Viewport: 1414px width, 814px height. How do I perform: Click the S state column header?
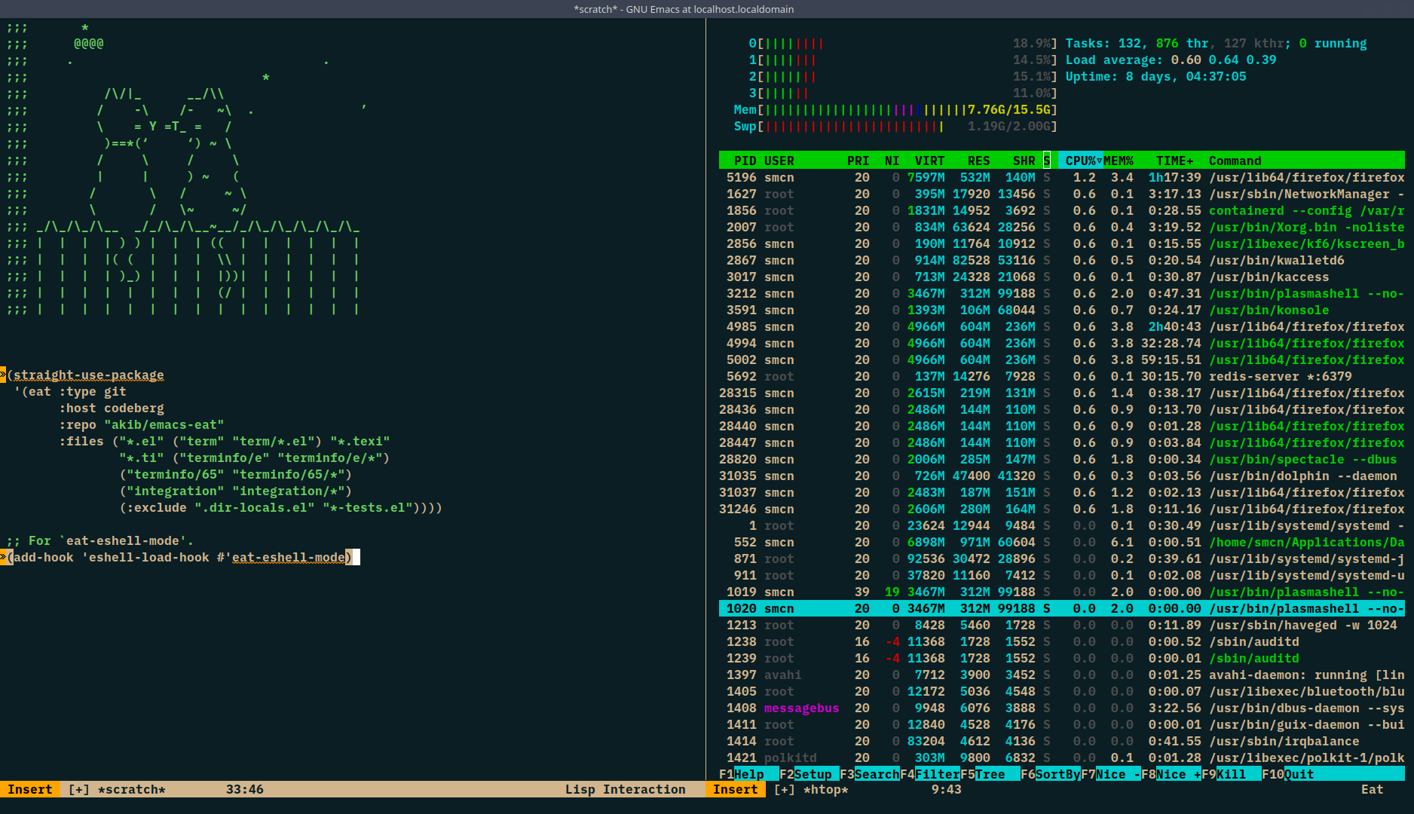[1047, 161]
